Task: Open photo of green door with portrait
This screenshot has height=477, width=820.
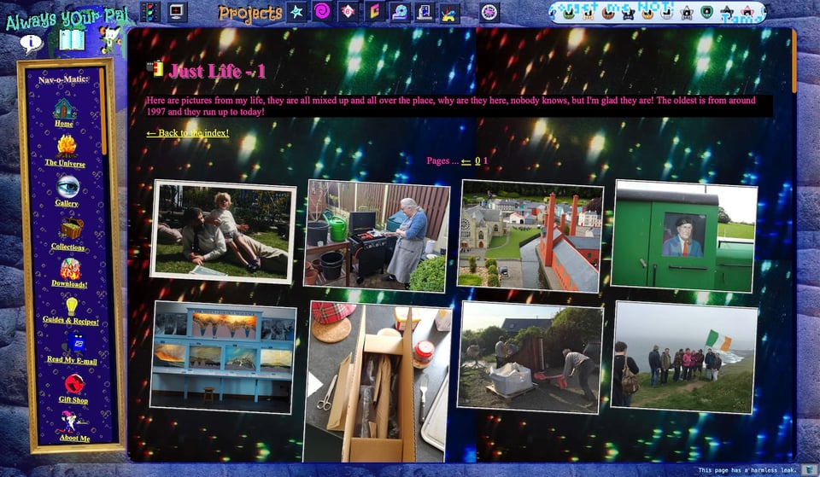Action: coord(684,236)
